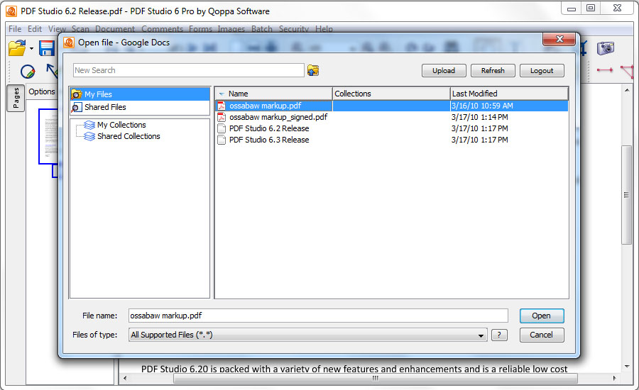Select the circle annotation tool
The image size is (639, 390).
pos(28,72)
